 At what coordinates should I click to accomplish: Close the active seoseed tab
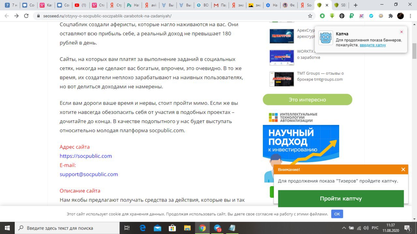327,5
